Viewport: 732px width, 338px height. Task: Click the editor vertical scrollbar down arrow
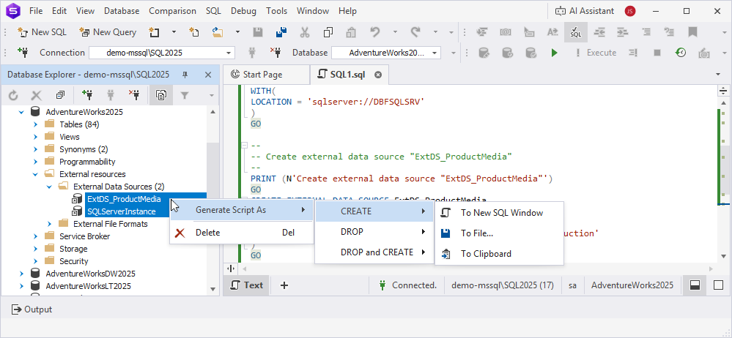point(723,256)
